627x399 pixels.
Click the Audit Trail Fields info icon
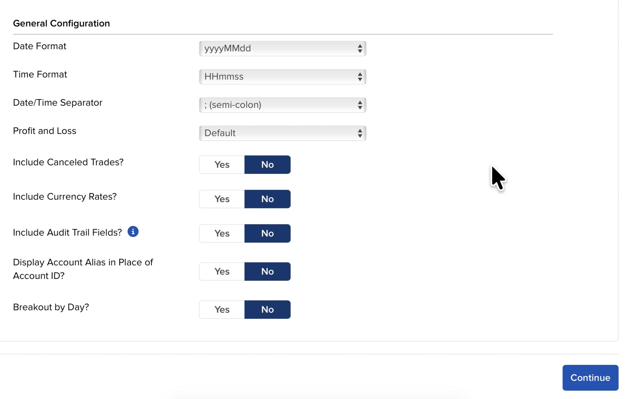tap(133, 232)
